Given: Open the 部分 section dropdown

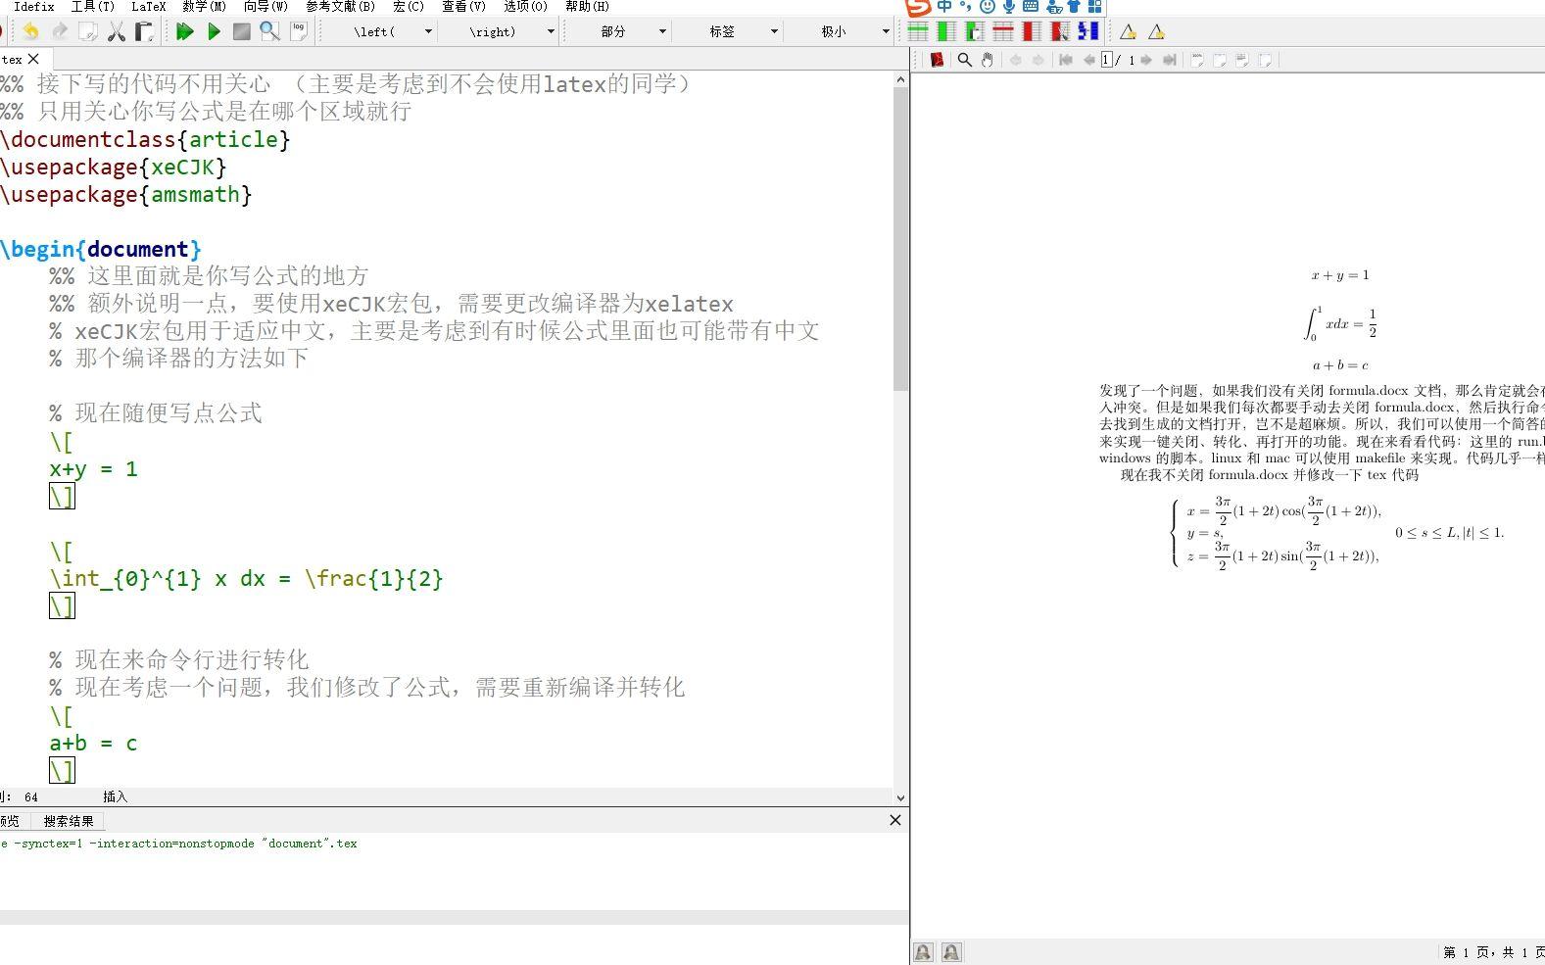Looking at the screenshot, I should 662,31.
